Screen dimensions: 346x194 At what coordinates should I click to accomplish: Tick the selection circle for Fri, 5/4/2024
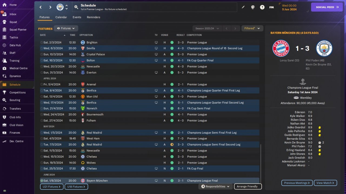point(42,85)
